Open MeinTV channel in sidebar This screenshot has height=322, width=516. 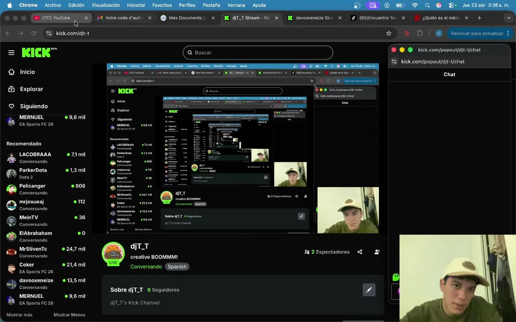point(46,221)
